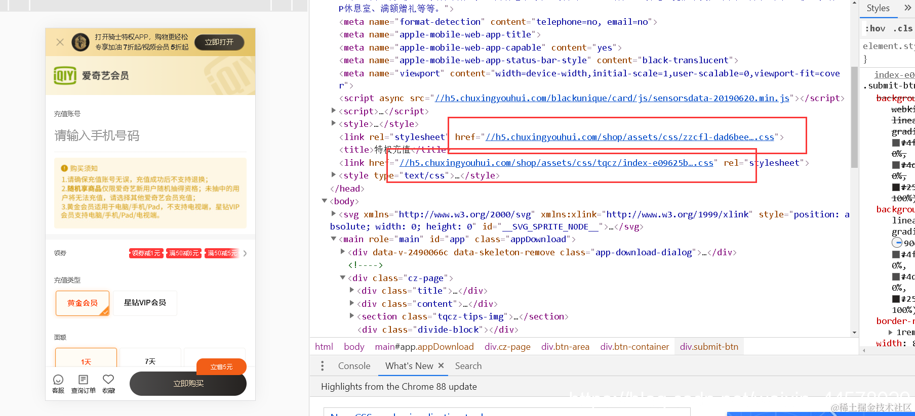Select div.btn-area breadcrumb
The width and height of the screenshot is (915, 416).
pos(565,347)
